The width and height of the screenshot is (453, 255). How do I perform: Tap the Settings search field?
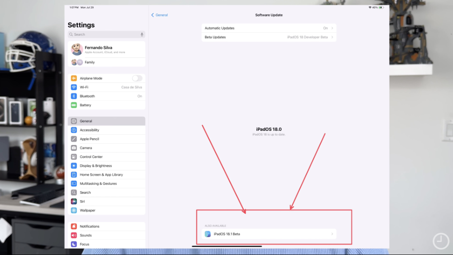(x=106, y=34)
